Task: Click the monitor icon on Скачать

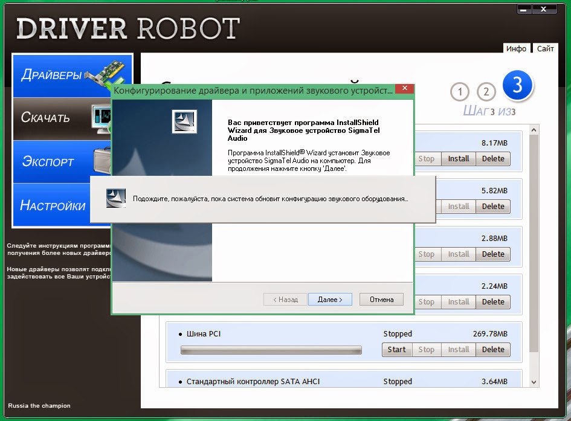Action: pyautogui.click(x=102, y=118)
